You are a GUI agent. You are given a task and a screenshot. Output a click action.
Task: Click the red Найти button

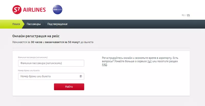69,87
